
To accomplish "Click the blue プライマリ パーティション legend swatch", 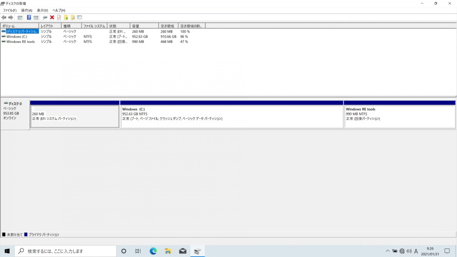I will click(26, 234).
